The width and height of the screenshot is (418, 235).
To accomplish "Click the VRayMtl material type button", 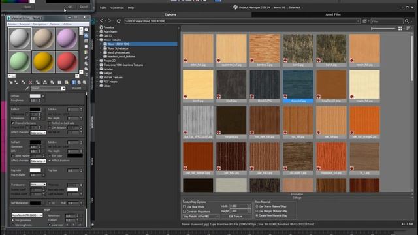I will click(x=76, y=88).
